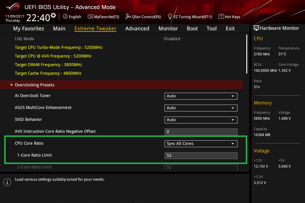Go to the Advanced tab
Viewport: 305px width, 203px height.
(137, 29)
